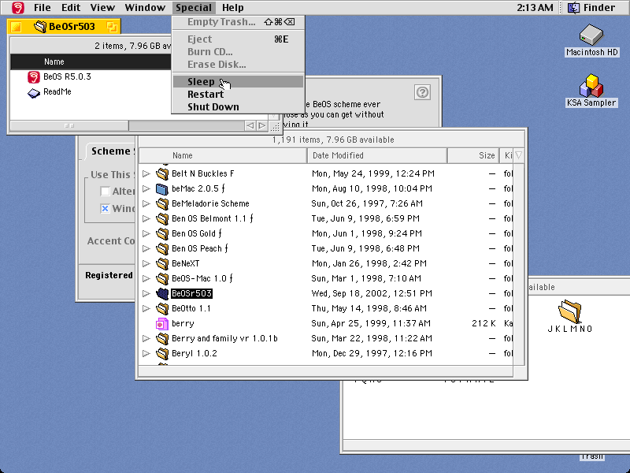Screen dimensions: 630x473
Task: Toggle the unchecked Alter checkbox
Action: pyautogui.click(x=105, y=191)
